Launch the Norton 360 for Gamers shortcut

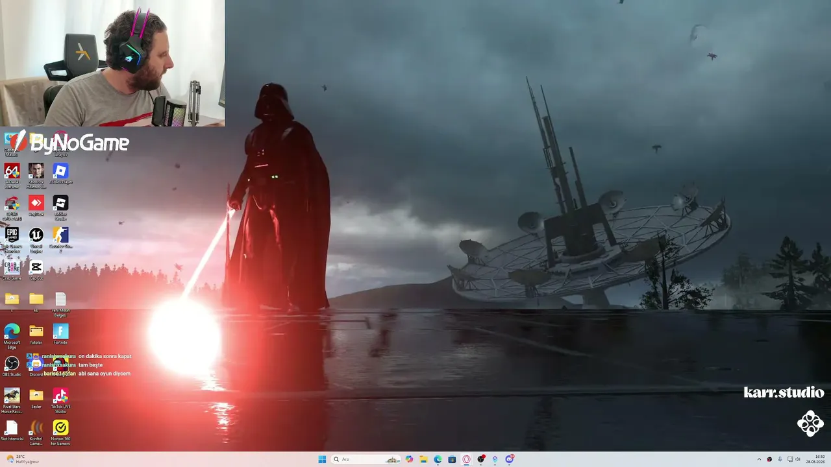point(60,432)
